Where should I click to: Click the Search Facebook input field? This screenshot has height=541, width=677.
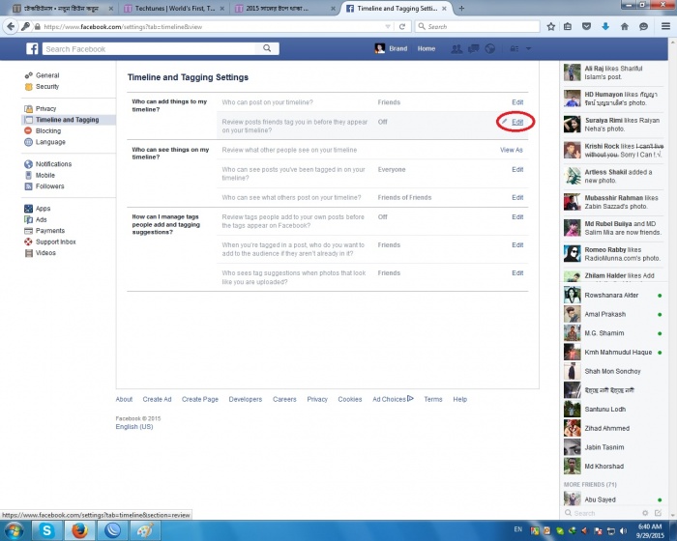pyautogui.click(x=151, y=48)
